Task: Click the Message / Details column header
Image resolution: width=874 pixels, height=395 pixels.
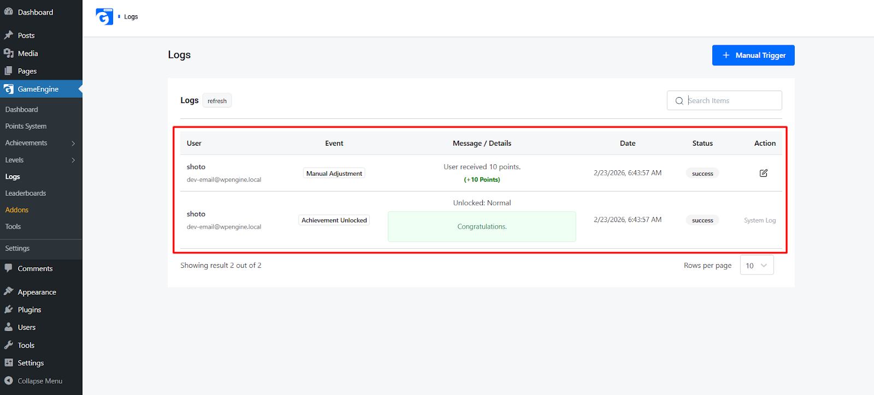Action: point(482,143)
